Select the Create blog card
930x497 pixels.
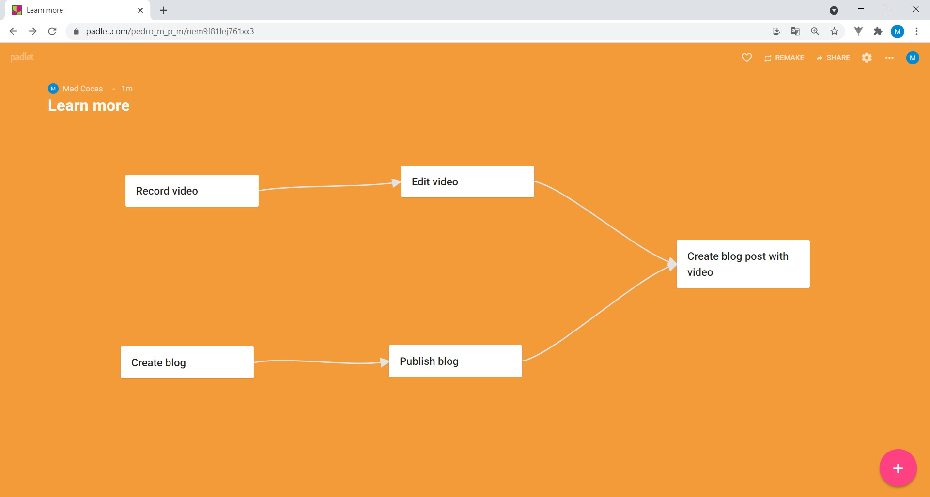pos(187,362)
